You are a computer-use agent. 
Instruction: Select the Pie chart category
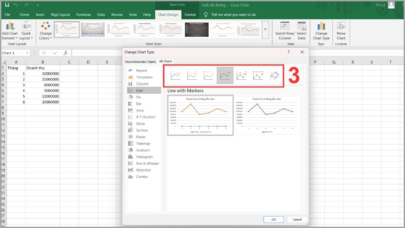click(x=139, y=97)
